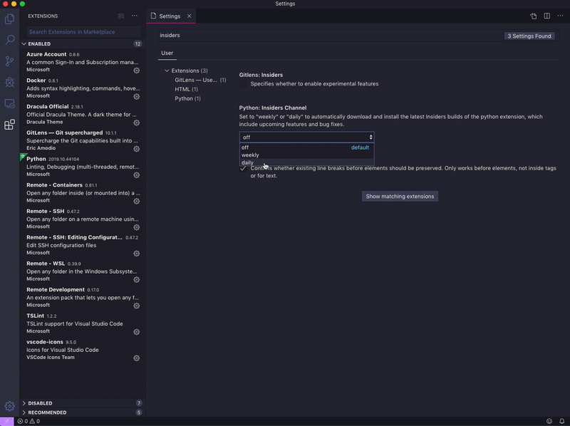Enable Gitlens experimental features checkbox
The image size is (570, 426).
pyautogui.click(x=244, y=83)
